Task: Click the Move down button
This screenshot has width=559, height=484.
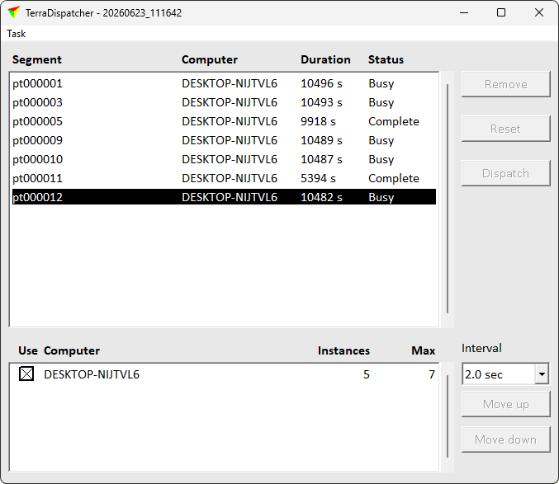Action: click(x=506, y=439)
